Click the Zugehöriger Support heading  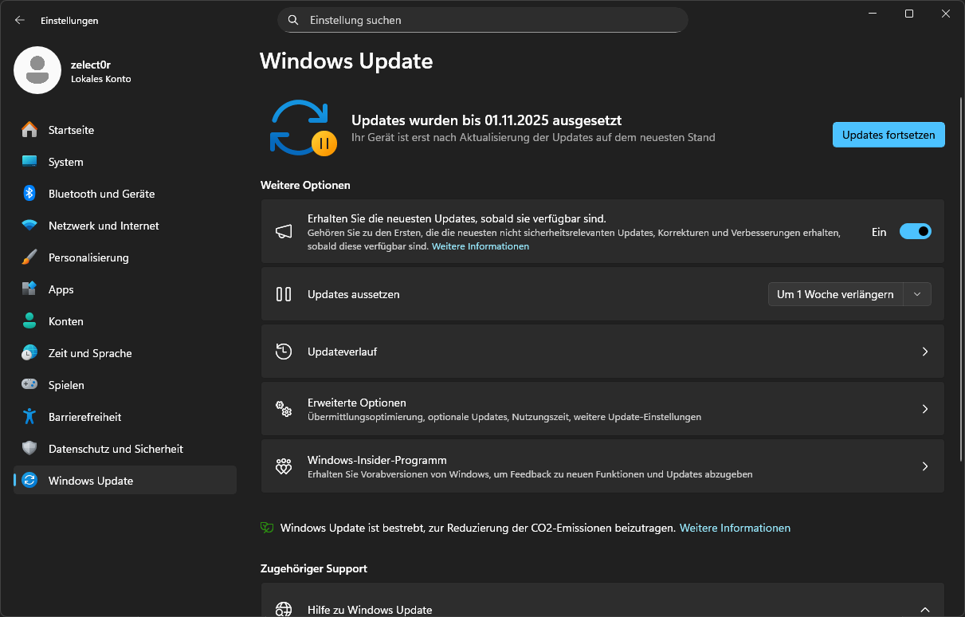[314, 568]
